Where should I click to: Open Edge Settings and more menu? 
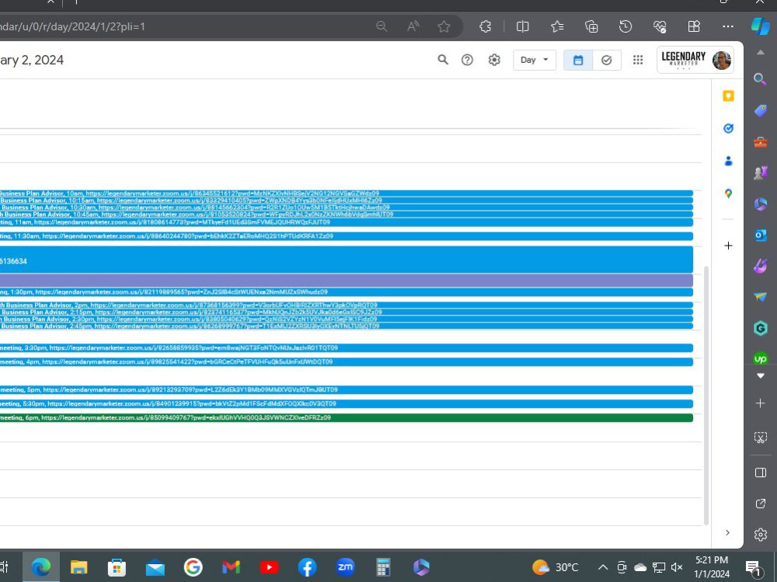(728, 26)
